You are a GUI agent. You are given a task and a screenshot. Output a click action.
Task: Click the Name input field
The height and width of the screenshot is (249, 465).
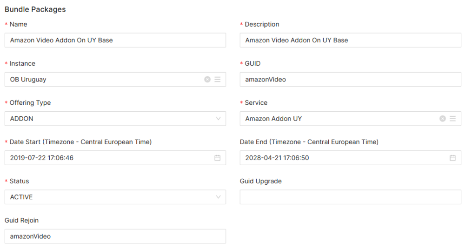click(x=115, y=40)
